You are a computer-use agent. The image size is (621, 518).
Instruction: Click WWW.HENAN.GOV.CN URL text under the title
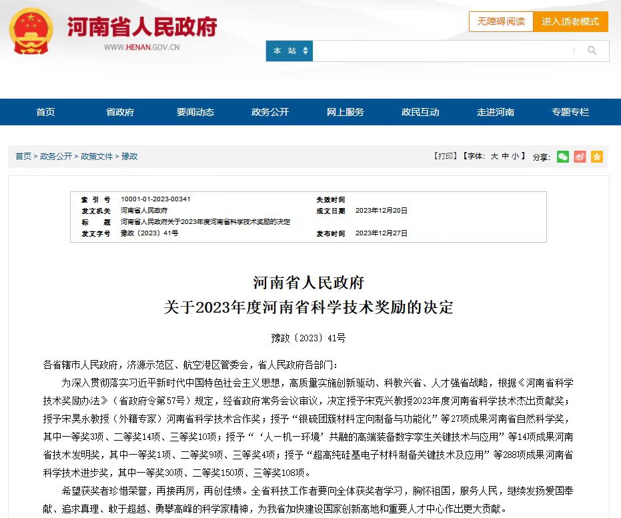click(x=142, y=47)
